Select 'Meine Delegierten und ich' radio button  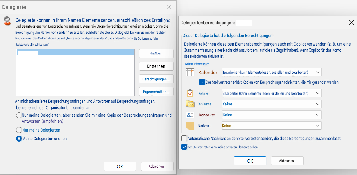click(19, 139)
